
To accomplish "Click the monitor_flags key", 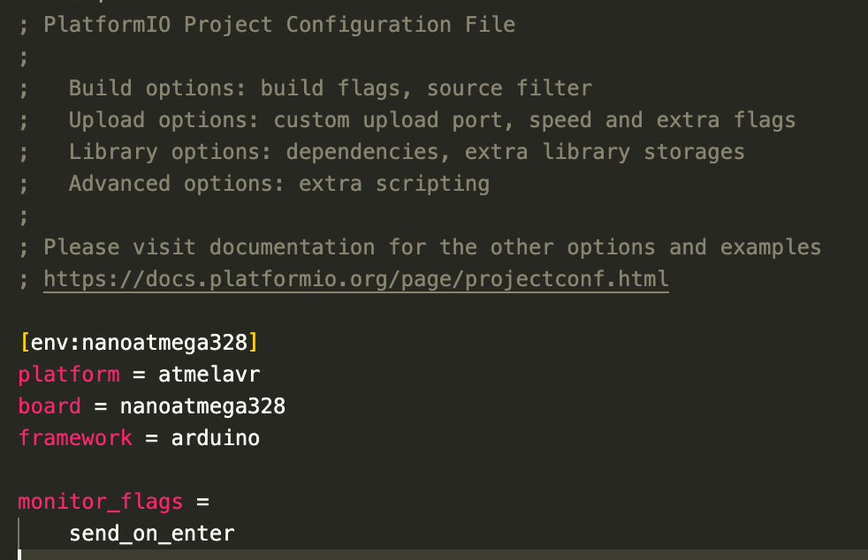I will click(x=101, y=502).
